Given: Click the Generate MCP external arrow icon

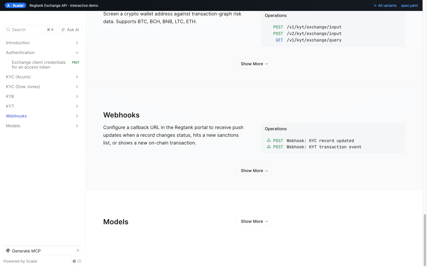Looking at the screenshot, I should 77,251.
